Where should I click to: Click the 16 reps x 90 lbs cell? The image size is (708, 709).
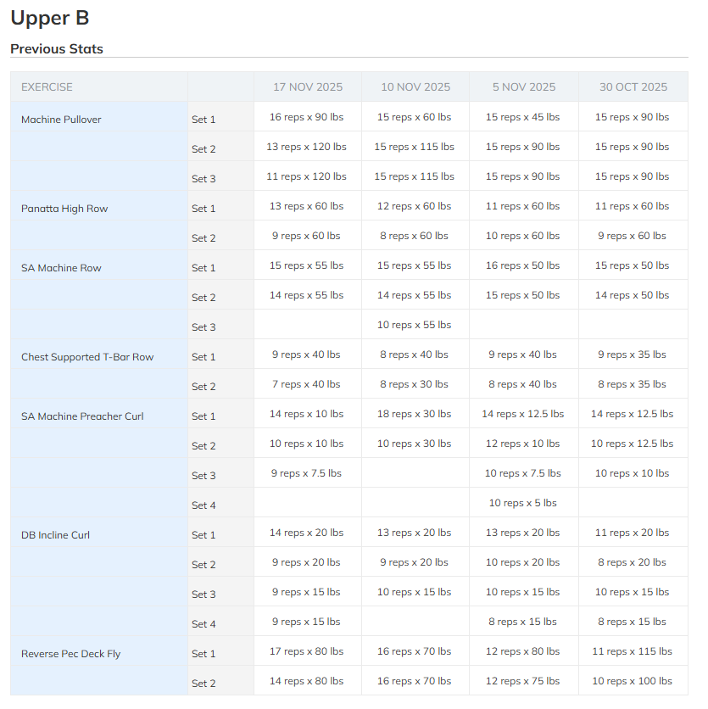(306, 117)
